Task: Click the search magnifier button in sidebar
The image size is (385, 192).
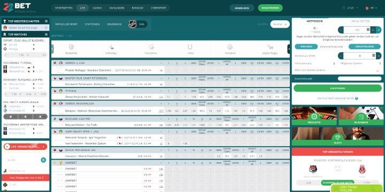Action: [43, 160]
